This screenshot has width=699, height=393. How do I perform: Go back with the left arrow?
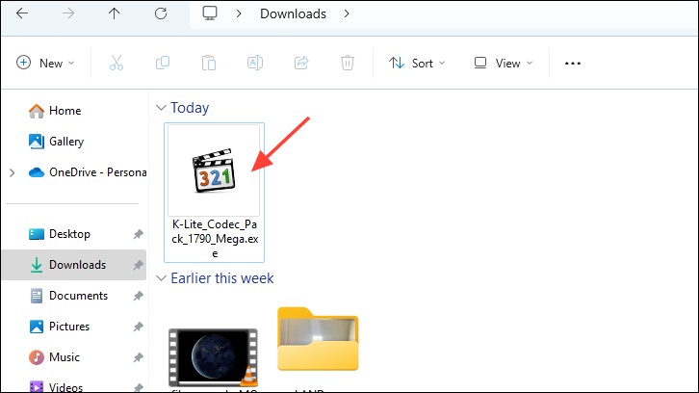[22, 13]
